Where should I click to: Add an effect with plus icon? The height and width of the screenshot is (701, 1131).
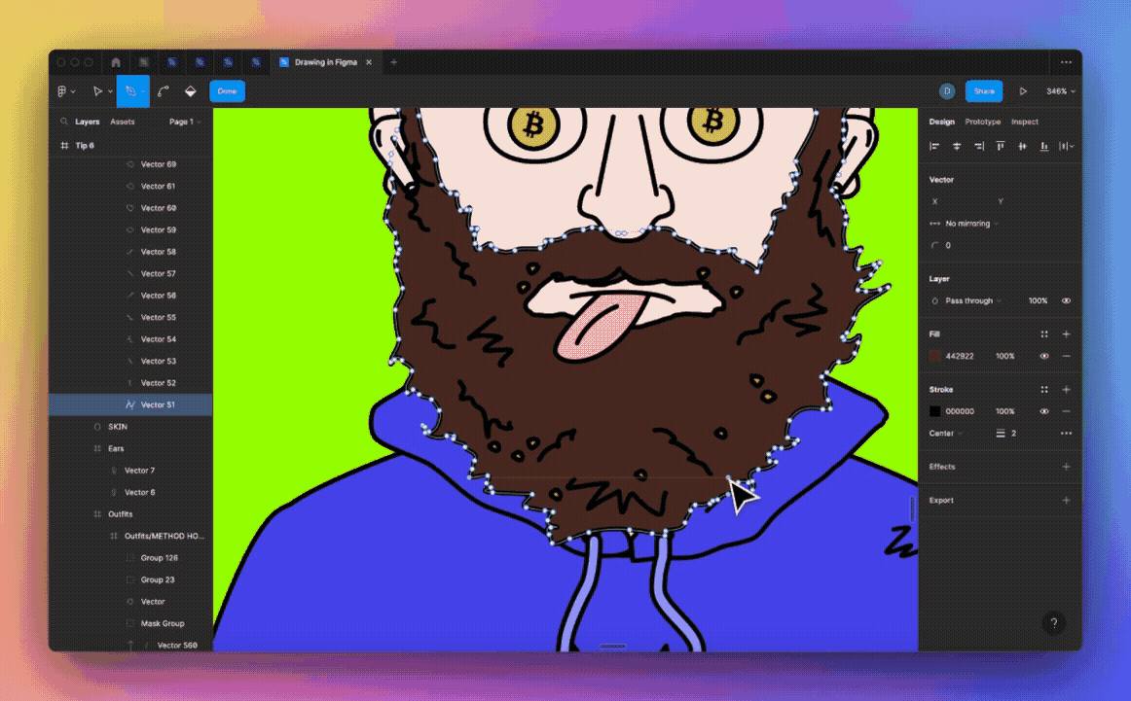1066,467
